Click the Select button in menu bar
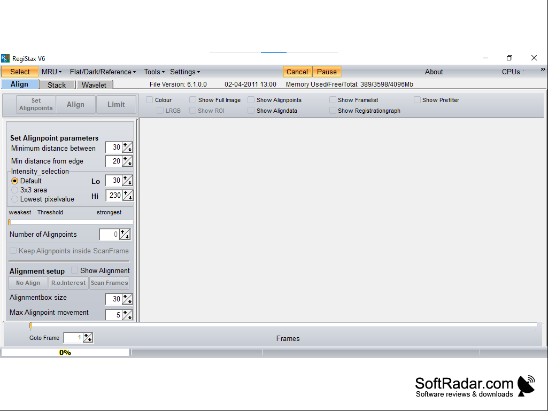 pos(20,72)
